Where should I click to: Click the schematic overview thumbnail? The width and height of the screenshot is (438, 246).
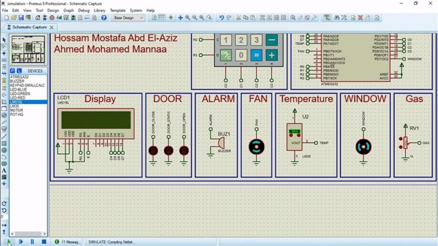[28, 50]
